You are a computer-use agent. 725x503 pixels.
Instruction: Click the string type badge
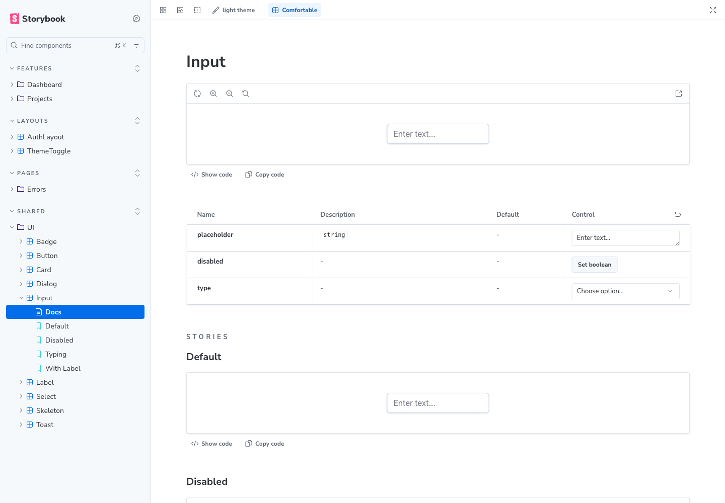[x=334, y=235]
